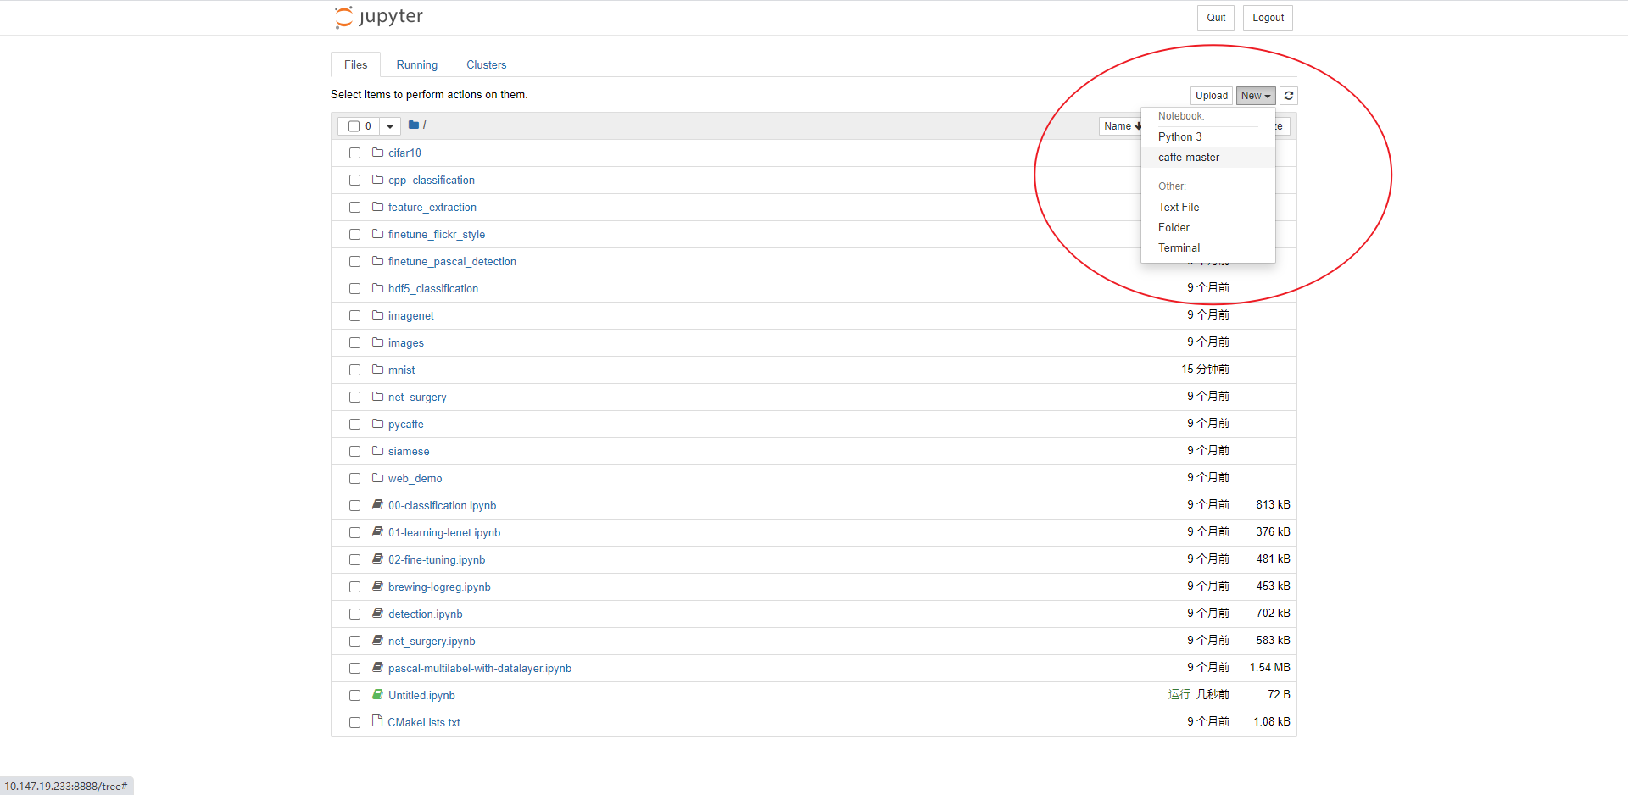Select checkbox for detection.ipynb
The image size is (1628, 795).
coord(354,614)
